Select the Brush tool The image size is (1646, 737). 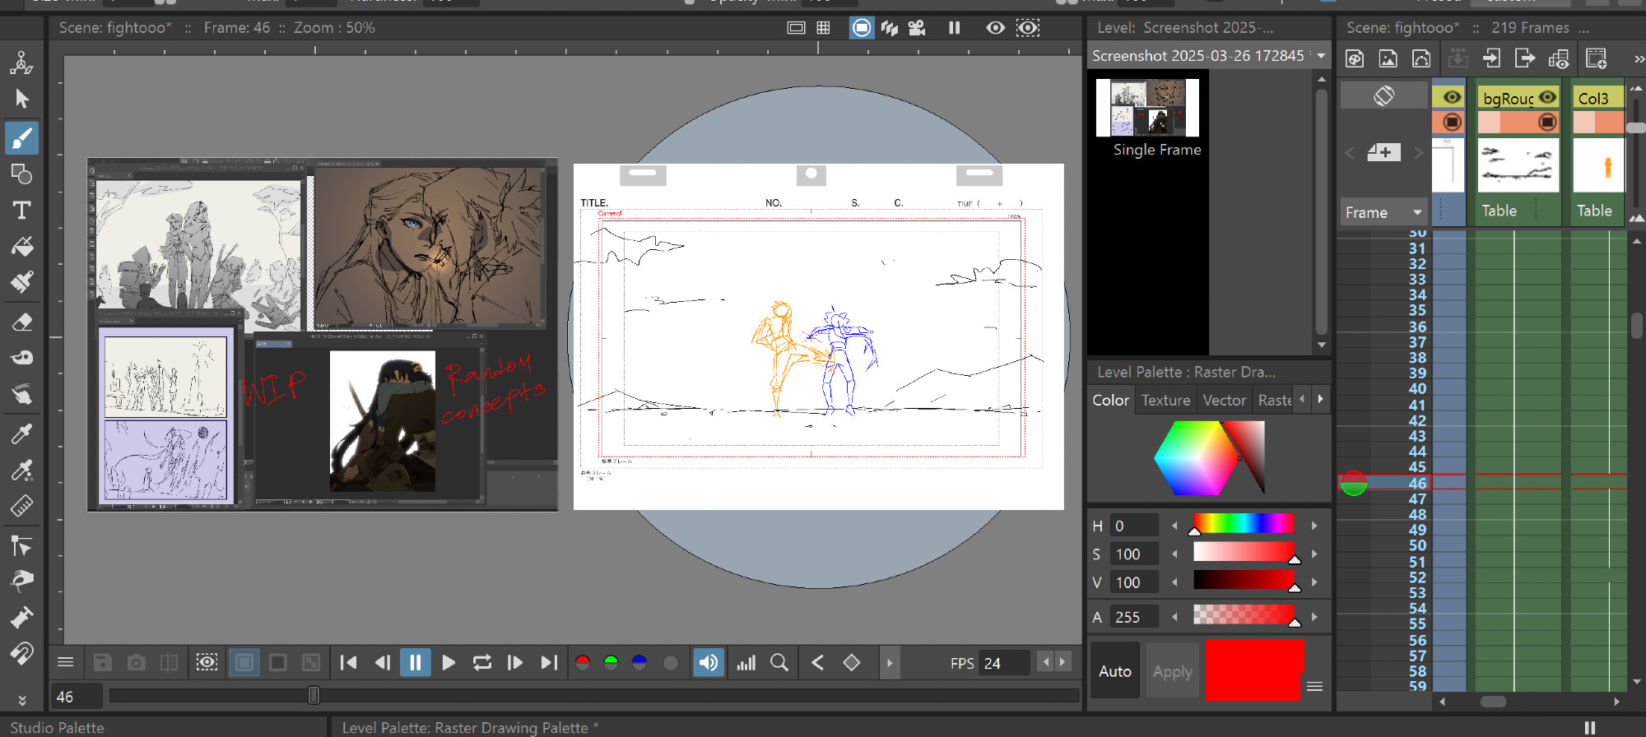[x=21, y=137]
